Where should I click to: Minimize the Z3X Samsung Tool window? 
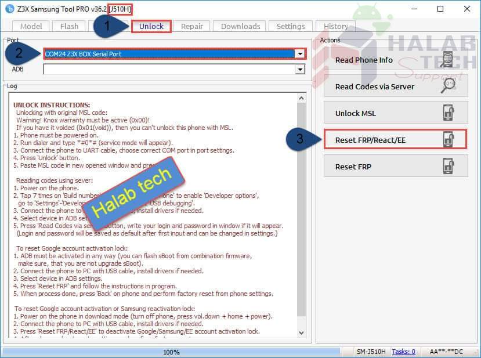(414, 9)
